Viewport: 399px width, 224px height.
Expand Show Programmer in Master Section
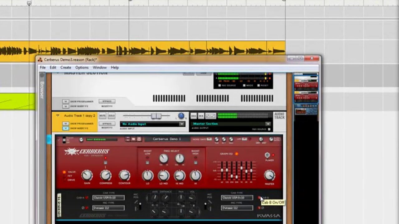click(x=65, y=101)
